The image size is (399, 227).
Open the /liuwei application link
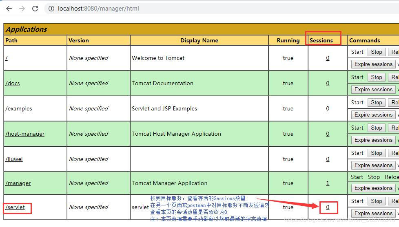[14, 159]
